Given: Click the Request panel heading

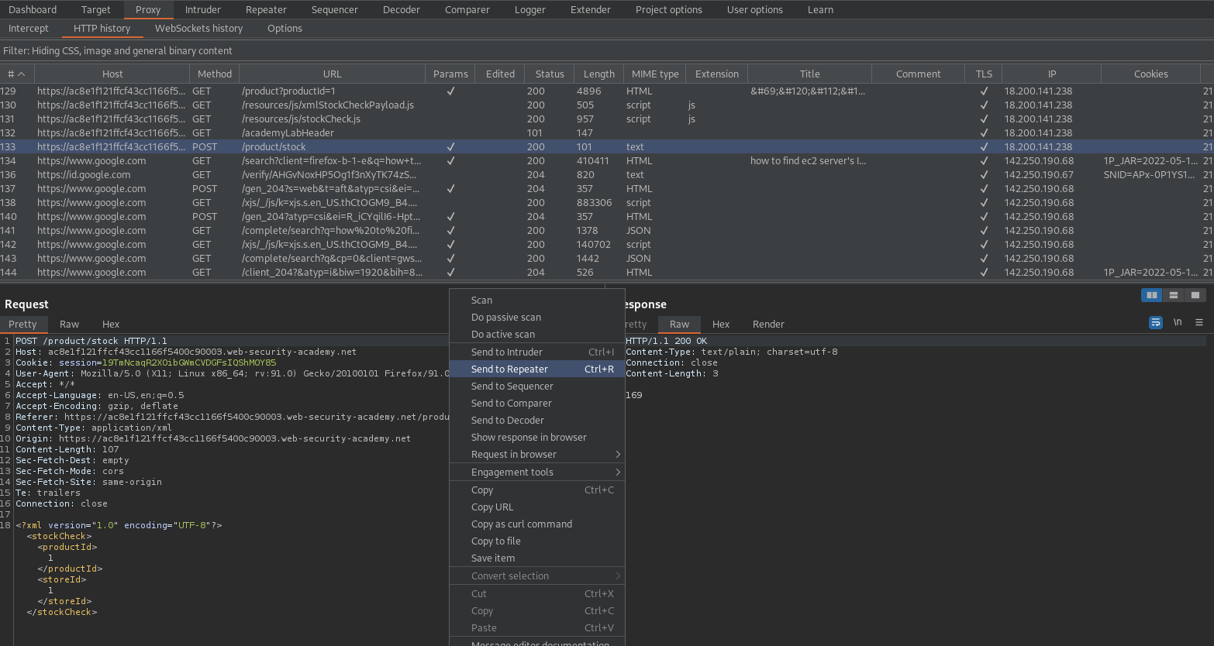Looking at the screenshot, I should (x=26, y=304).
